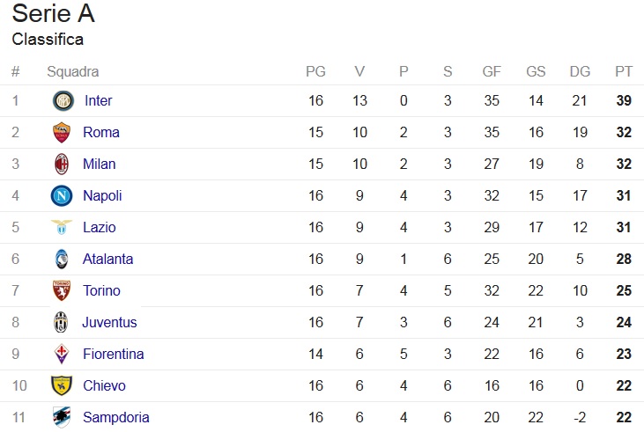Click the Chievo yellow crest icon
Viewport: 644px width, 432px height.
(62, 385)
